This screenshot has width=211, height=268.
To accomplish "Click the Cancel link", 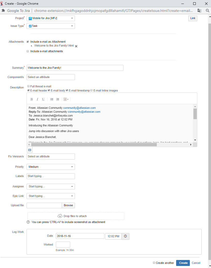I will coord(196,263).
